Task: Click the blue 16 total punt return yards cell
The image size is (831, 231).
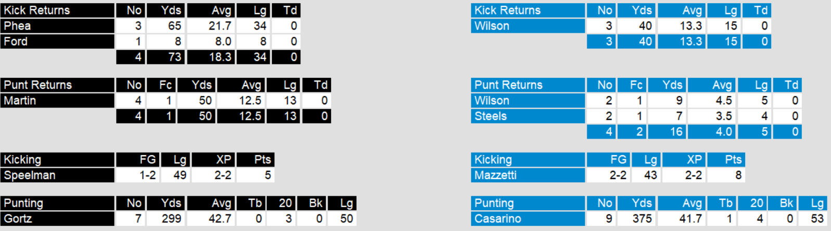Action: (667, 132)
